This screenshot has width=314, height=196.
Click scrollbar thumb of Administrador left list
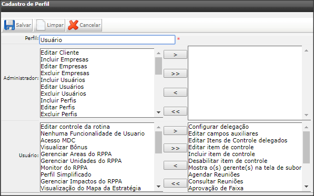(158, 66)
